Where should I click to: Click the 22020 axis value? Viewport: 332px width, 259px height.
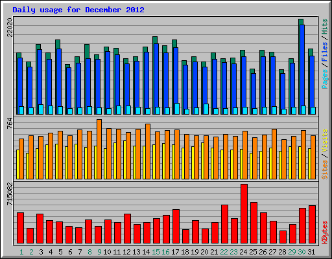10,27
